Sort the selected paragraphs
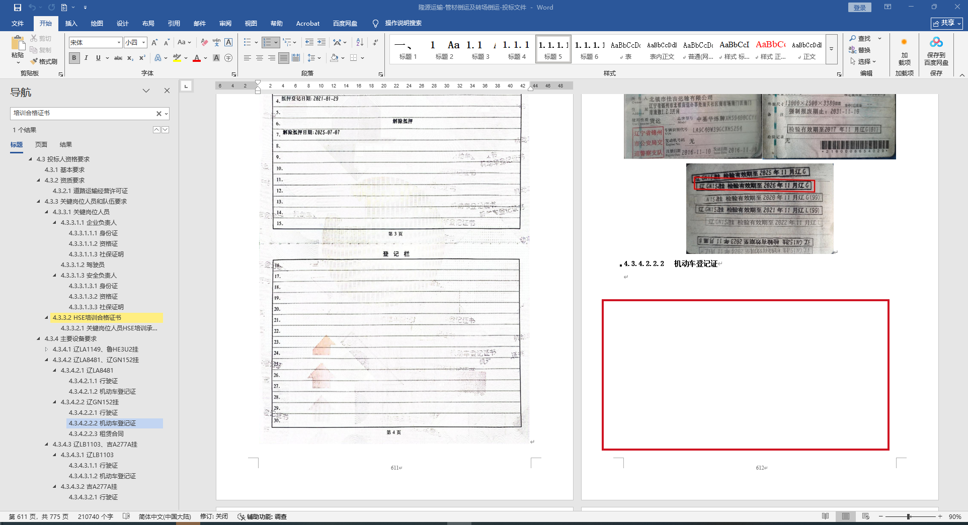This screenshot has height=525, width=968. coord(360,42)
